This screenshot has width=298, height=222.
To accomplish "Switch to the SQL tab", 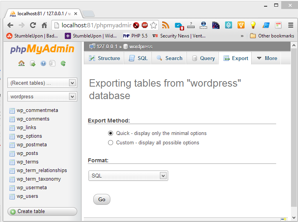I will point(138,58).
